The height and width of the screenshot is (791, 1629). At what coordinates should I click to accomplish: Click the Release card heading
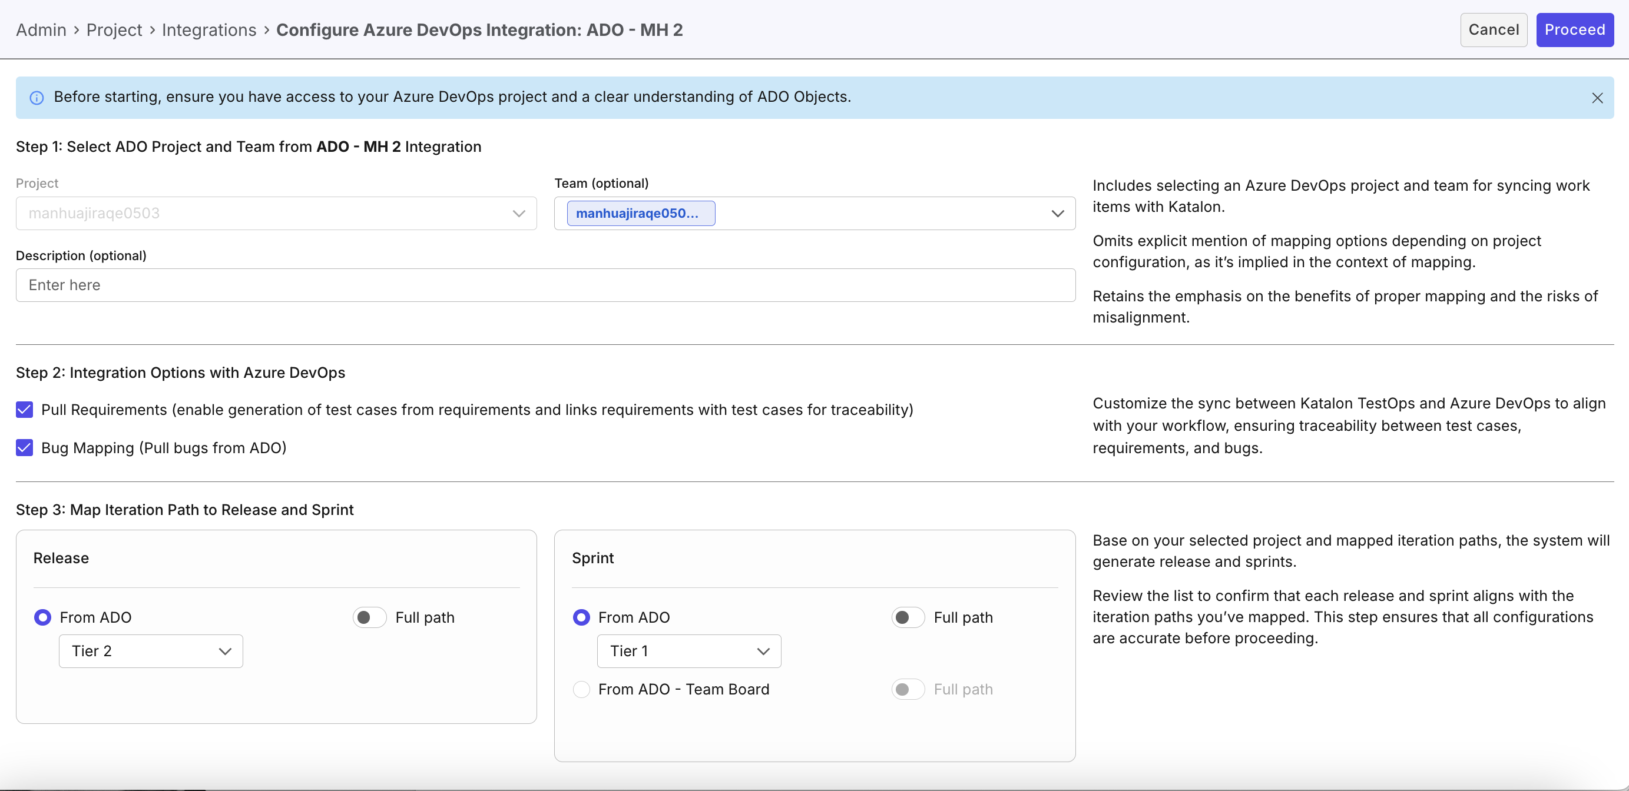coord(61,558)
